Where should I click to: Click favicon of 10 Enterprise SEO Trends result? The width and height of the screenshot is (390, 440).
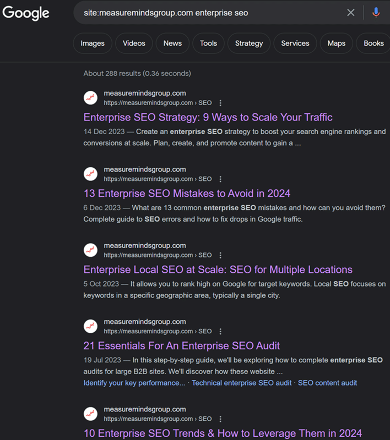point(90,414)
